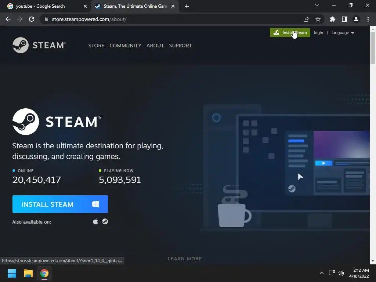This screenshot has width=376, height=282.
Task: View site information lock icon
Action: (46, 19)
